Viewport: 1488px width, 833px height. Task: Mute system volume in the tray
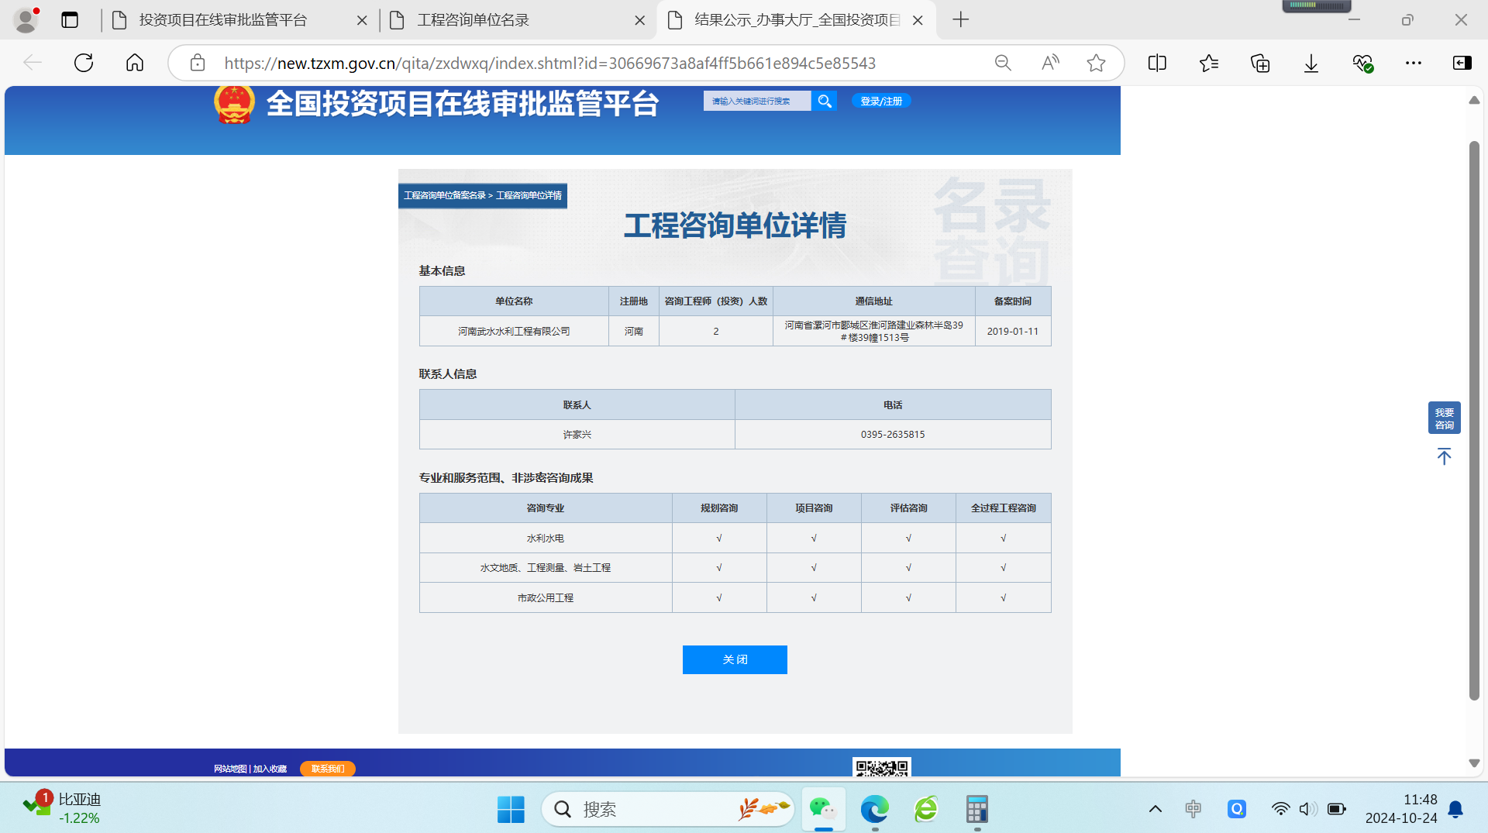click(1308, 809)
